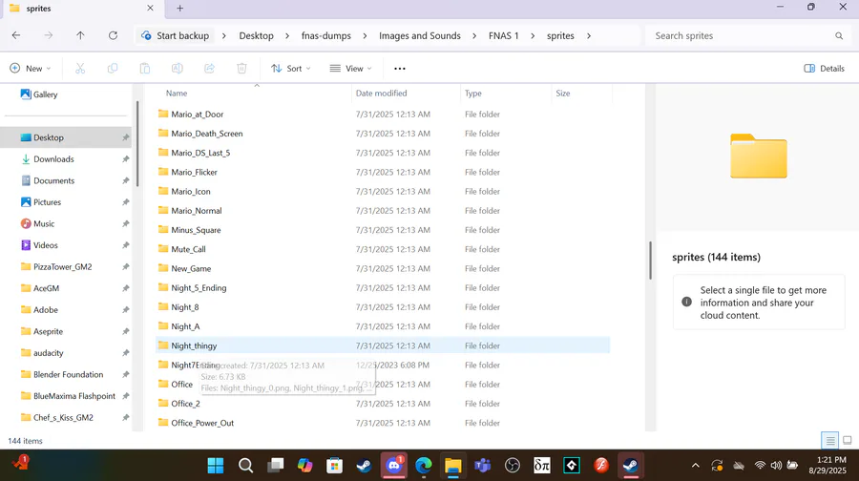
Task: Switch to details list view icon
Action: [x=830, y=441]
